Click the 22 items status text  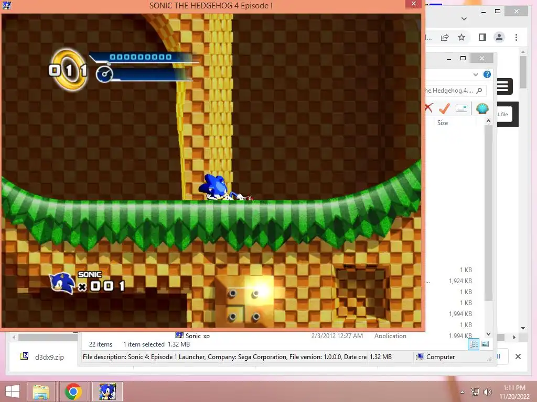101,344
